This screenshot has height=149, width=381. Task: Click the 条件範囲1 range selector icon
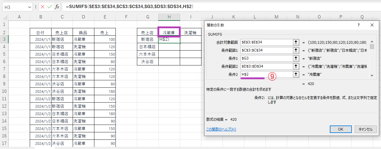tap(296, 50)
